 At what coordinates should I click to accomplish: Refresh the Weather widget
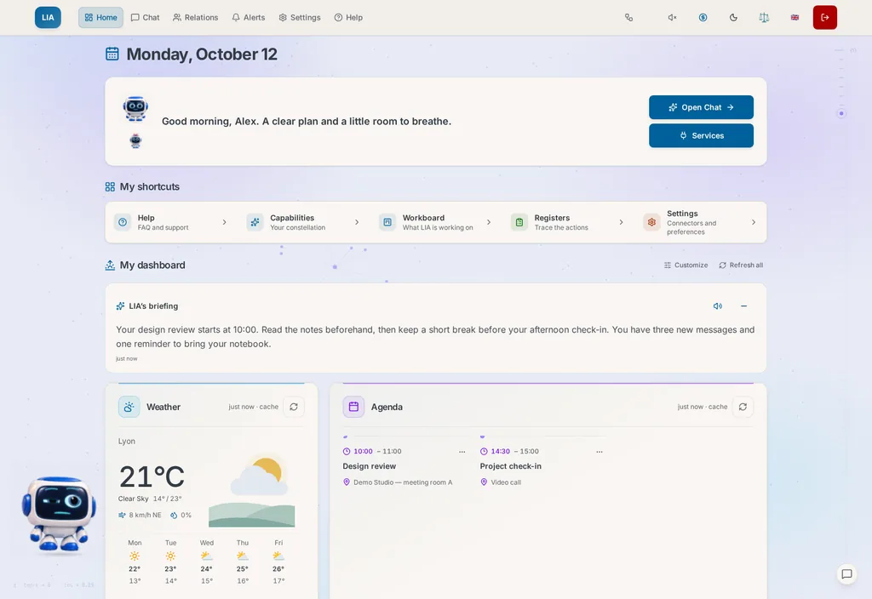[294, 407]
